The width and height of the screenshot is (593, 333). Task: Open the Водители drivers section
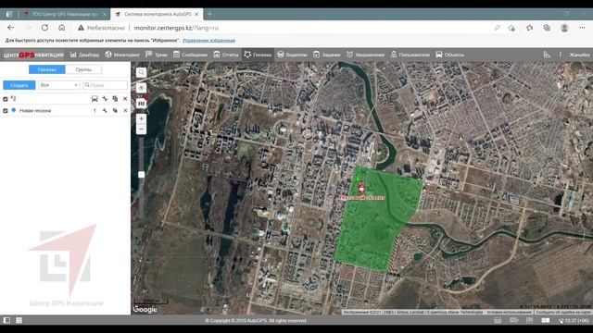pyautogui.click(x=292, y=55)
